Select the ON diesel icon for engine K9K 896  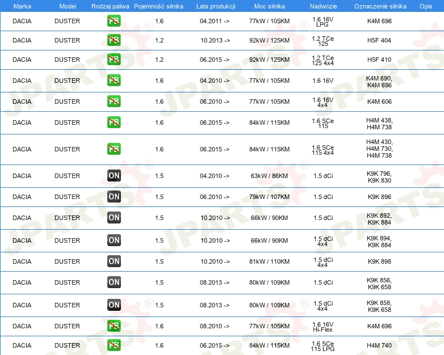tap(114, 197)
